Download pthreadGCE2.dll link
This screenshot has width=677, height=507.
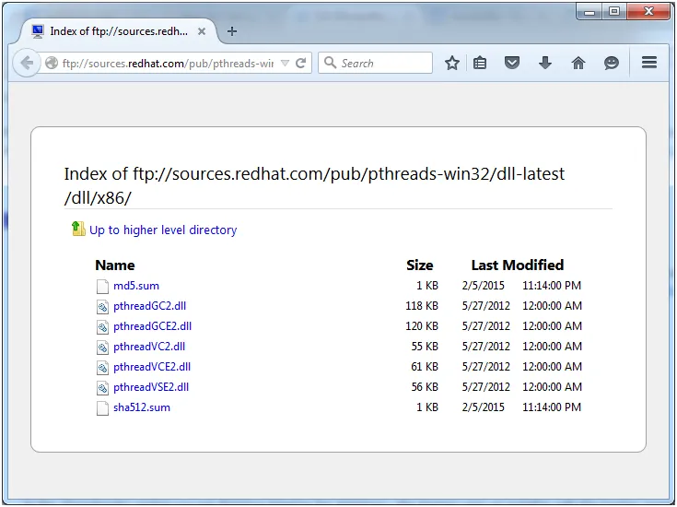coord(152,326)
